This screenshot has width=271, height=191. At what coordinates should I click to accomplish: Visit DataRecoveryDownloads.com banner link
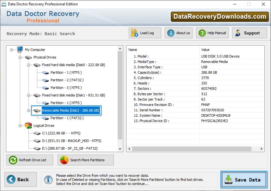point(220,16)
